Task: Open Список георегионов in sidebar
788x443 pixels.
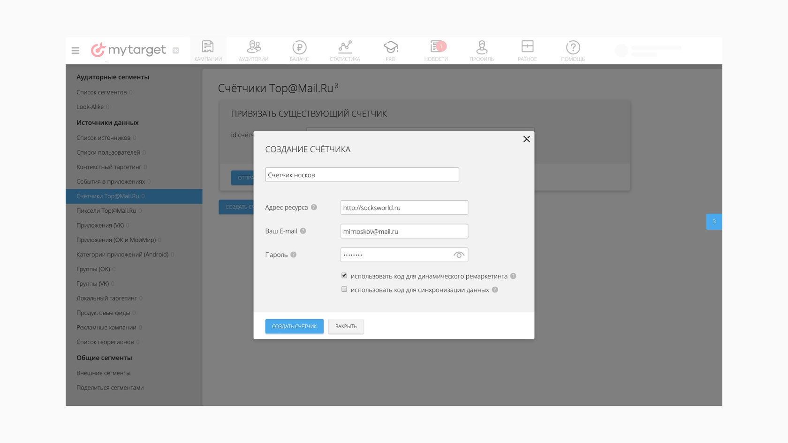Action: [x=105, y=342]
